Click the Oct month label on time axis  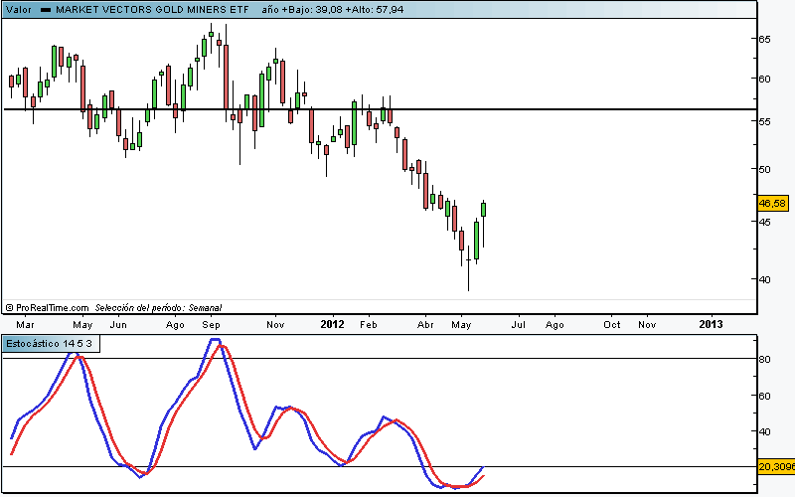pyautogui.click(x=612, y=324)
